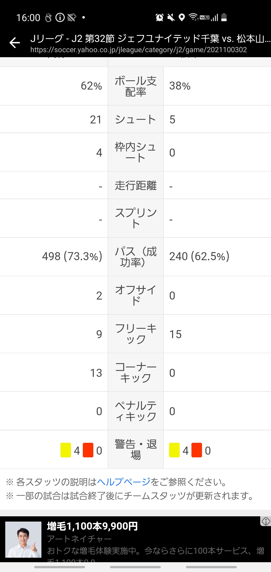Tap the circled info notification icon

60,18
